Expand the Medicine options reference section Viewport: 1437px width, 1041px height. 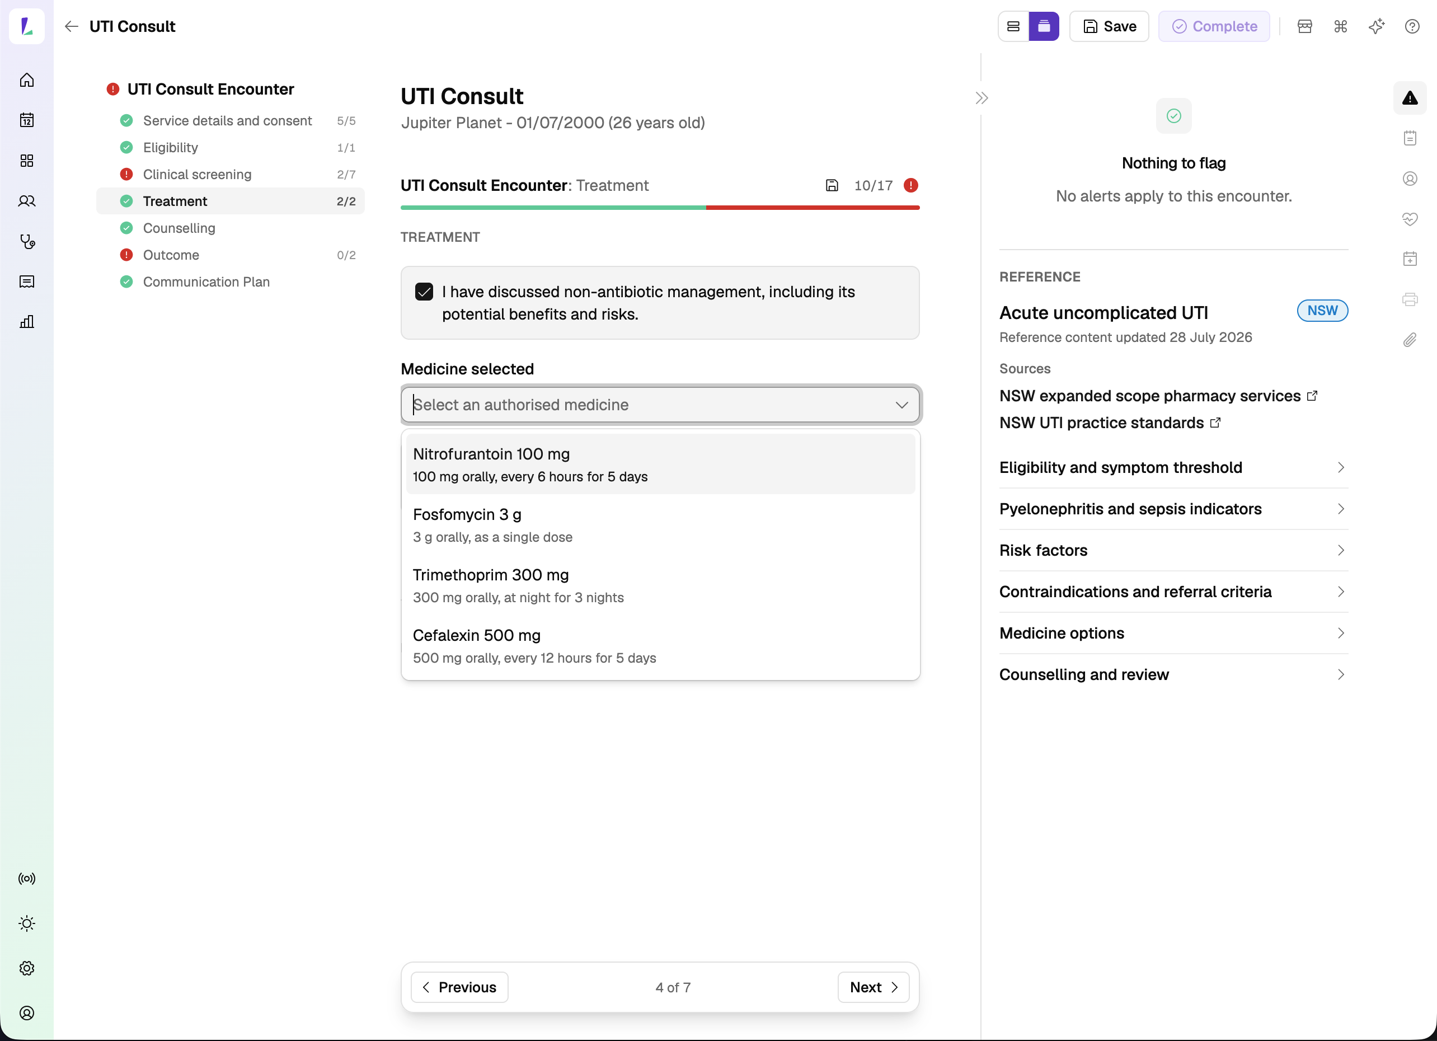(x=1173, y=634)
